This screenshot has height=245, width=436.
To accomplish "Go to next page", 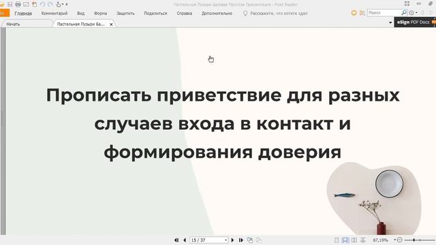I will 232,240.
